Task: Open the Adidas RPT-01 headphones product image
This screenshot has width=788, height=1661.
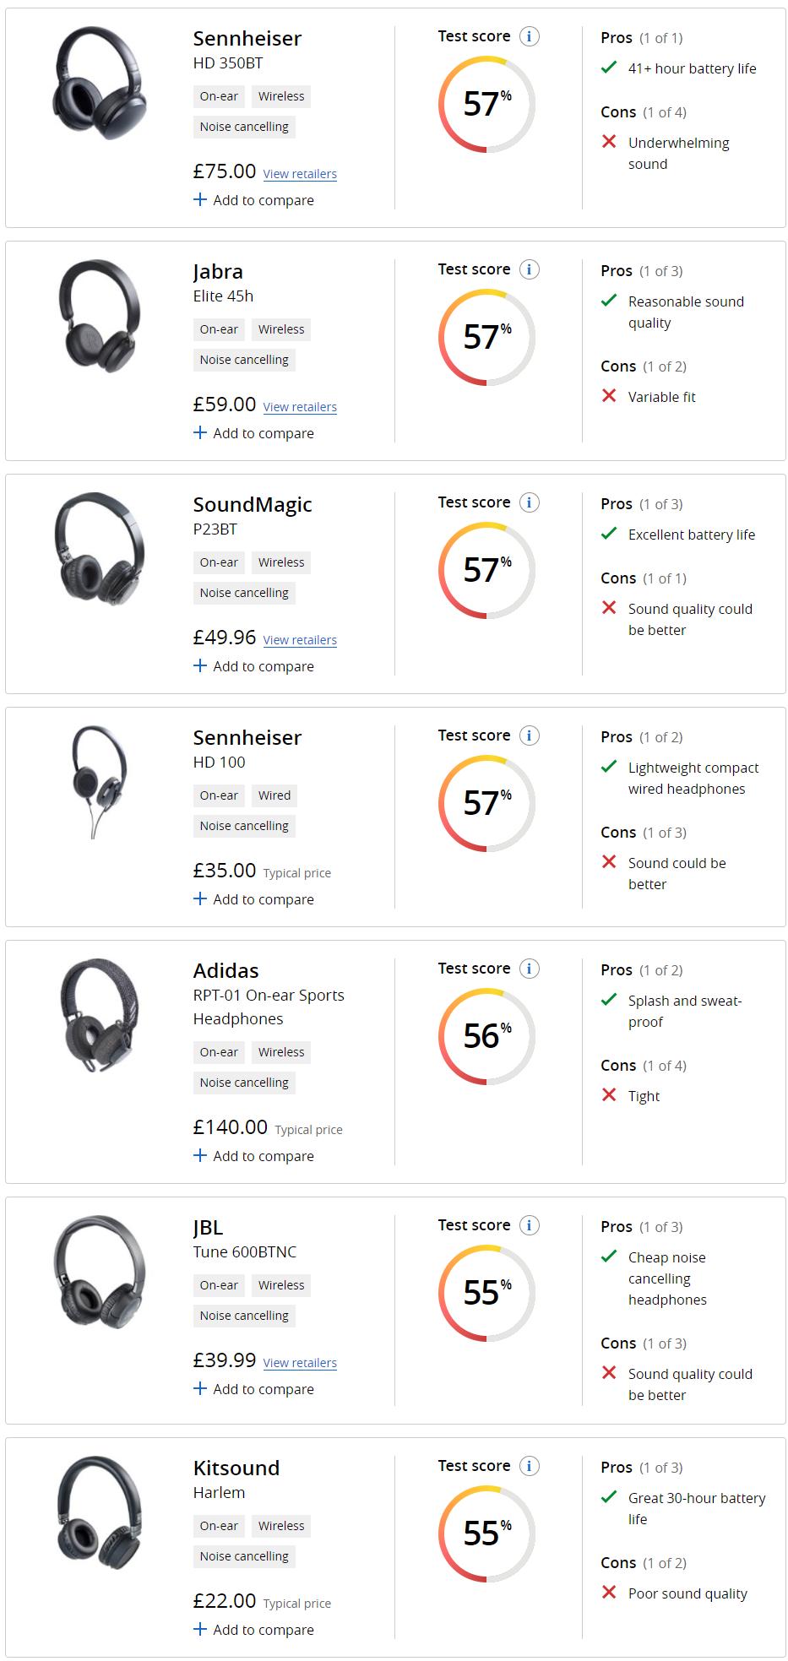Action: [x=100, y=1016]
